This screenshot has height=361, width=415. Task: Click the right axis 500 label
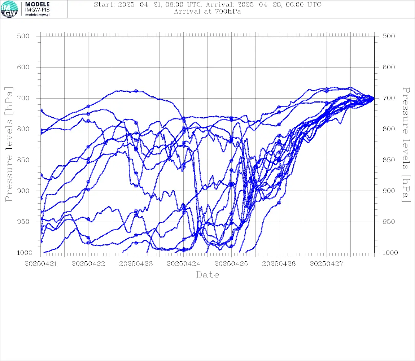point(389,36)
